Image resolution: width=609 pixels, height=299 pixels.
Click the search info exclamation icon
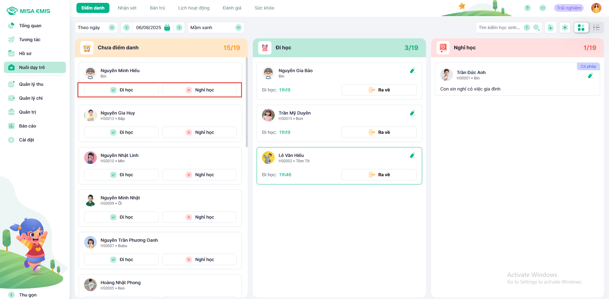click(527, 28)
